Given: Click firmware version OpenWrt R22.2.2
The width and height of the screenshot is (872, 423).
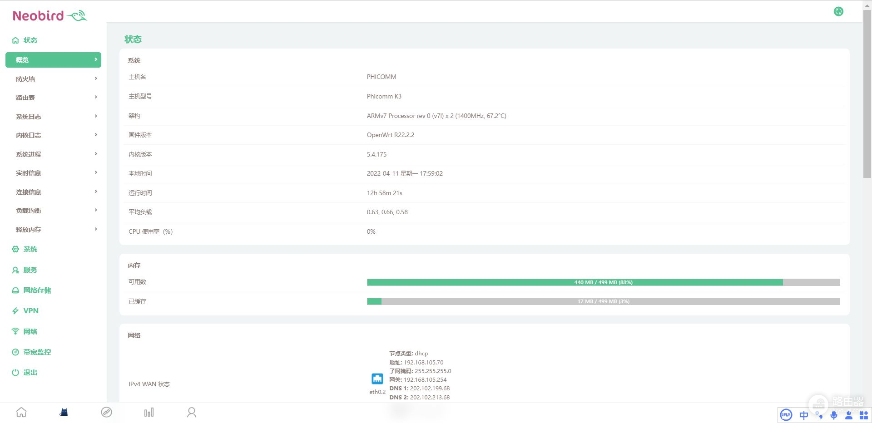Looking at the screenshot, I should click(391, 135).
